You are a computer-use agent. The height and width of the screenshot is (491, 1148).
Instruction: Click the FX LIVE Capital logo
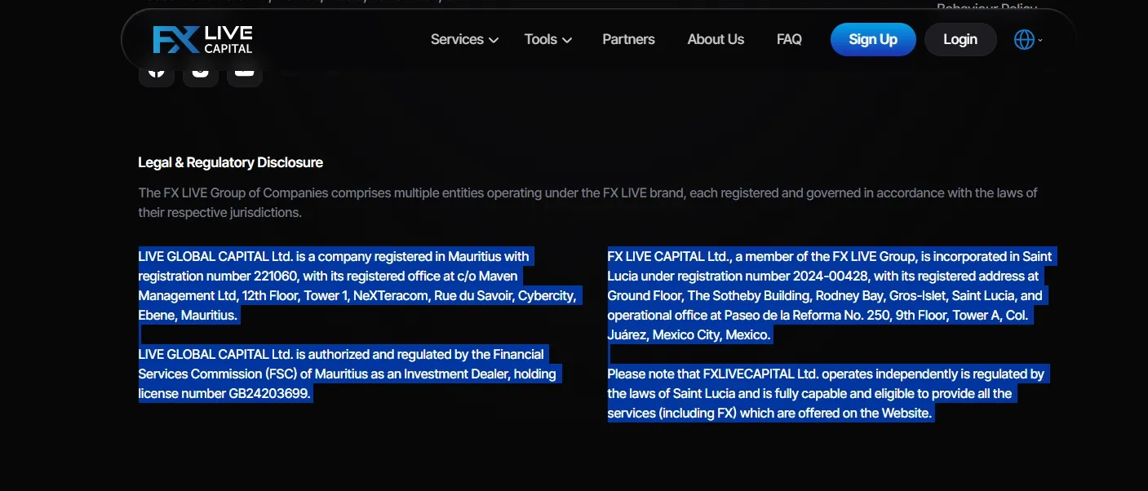coord(202,39)
